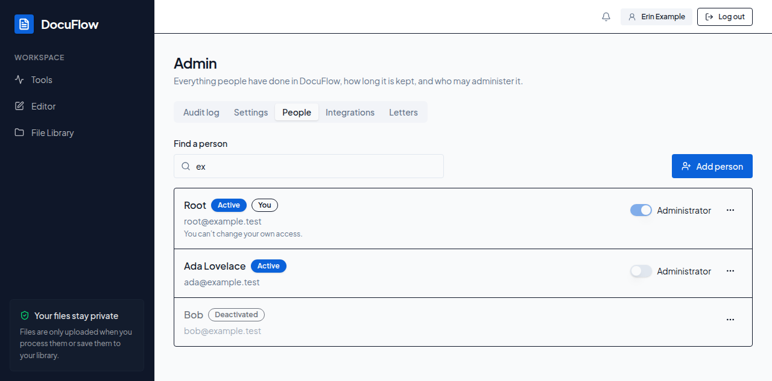Image resolution: width=772 pixels, height=381 pixels.
Task: Click the name Ada Lovelace
Action: [x=215, y=266]
